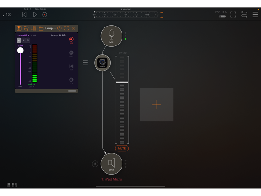
Task: Open the keyboard icon in the LoopMix window header
Action: click(19, 28)
